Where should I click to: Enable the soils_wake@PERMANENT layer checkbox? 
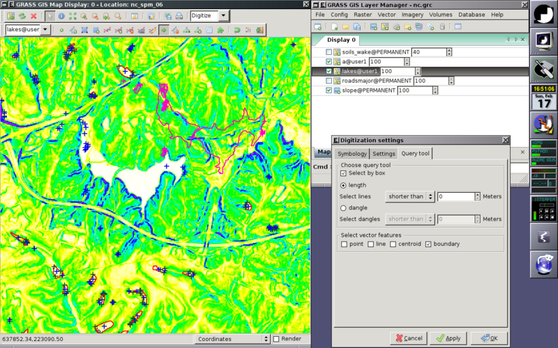[x=329, y=52]
